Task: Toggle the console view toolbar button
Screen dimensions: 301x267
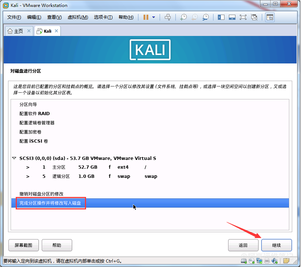Action: coord(270,17)
